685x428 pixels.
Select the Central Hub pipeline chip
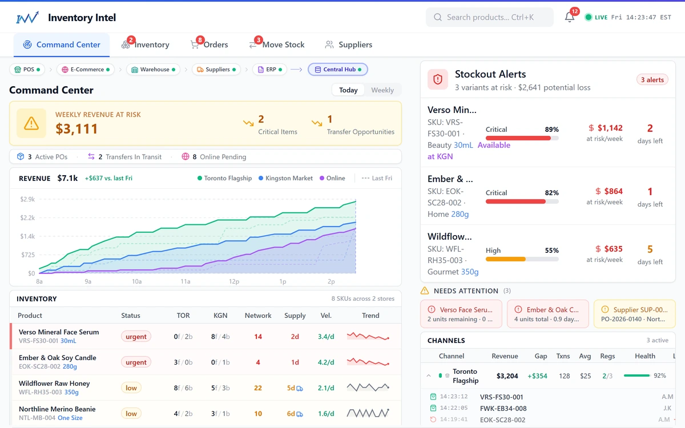[x=338, y=70]
